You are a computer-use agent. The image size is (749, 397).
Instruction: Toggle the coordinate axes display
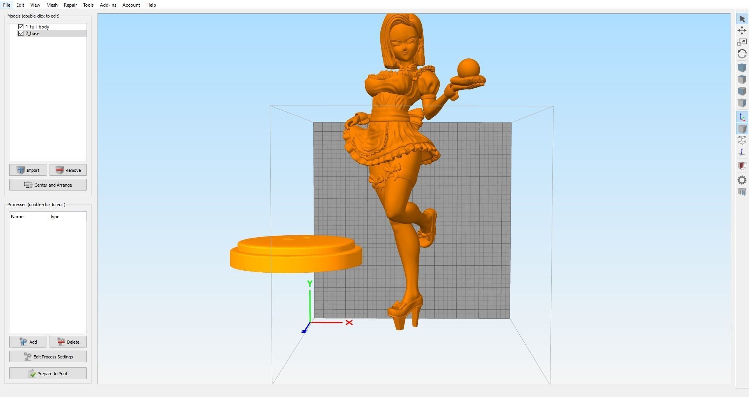[x=742, y=117]
